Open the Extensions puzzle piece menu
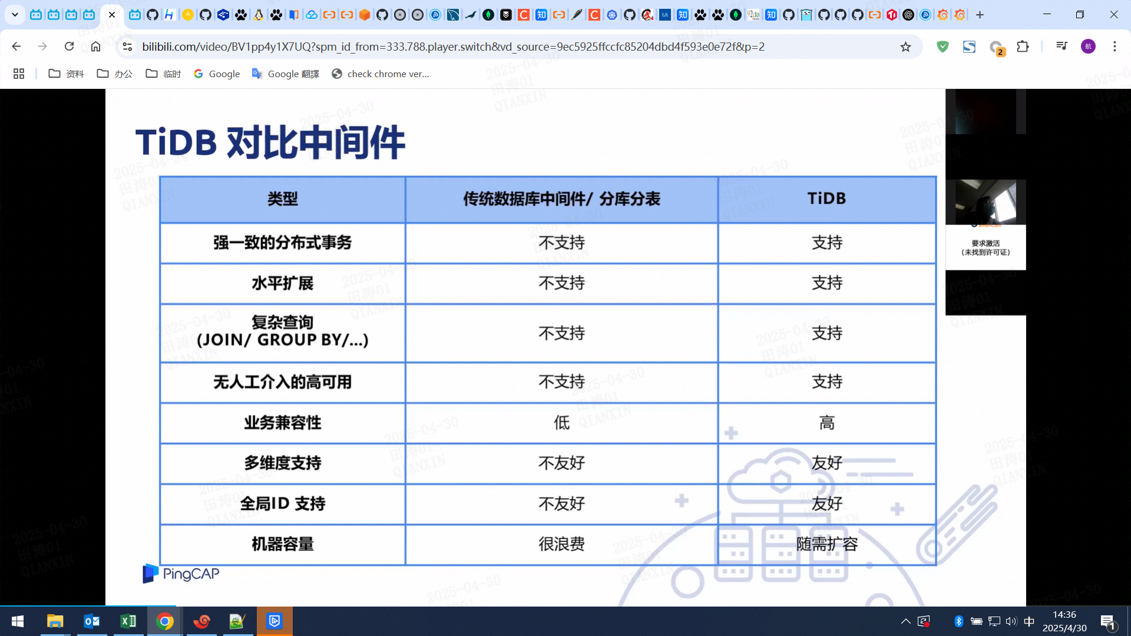 1023,47
